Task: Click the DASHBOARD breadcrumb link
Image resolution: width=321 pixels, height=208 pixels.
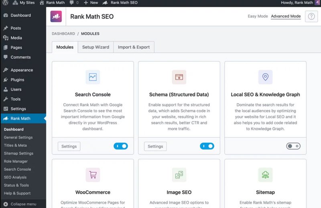Action: (63, 34)
